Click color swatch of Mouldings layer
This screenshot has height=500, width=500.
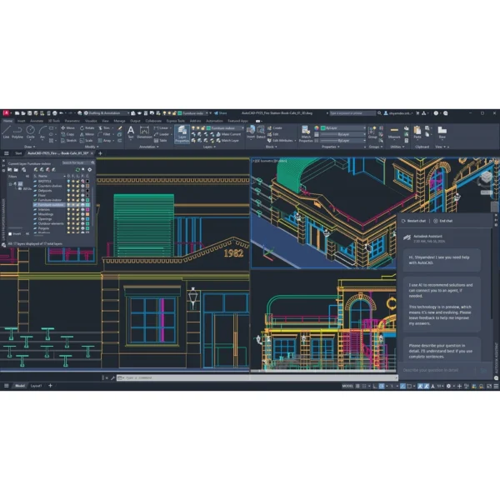[x=87, y=214]
